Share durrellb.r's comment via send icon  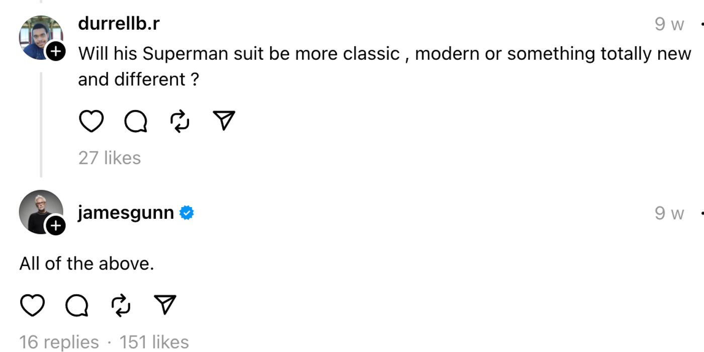224,121
